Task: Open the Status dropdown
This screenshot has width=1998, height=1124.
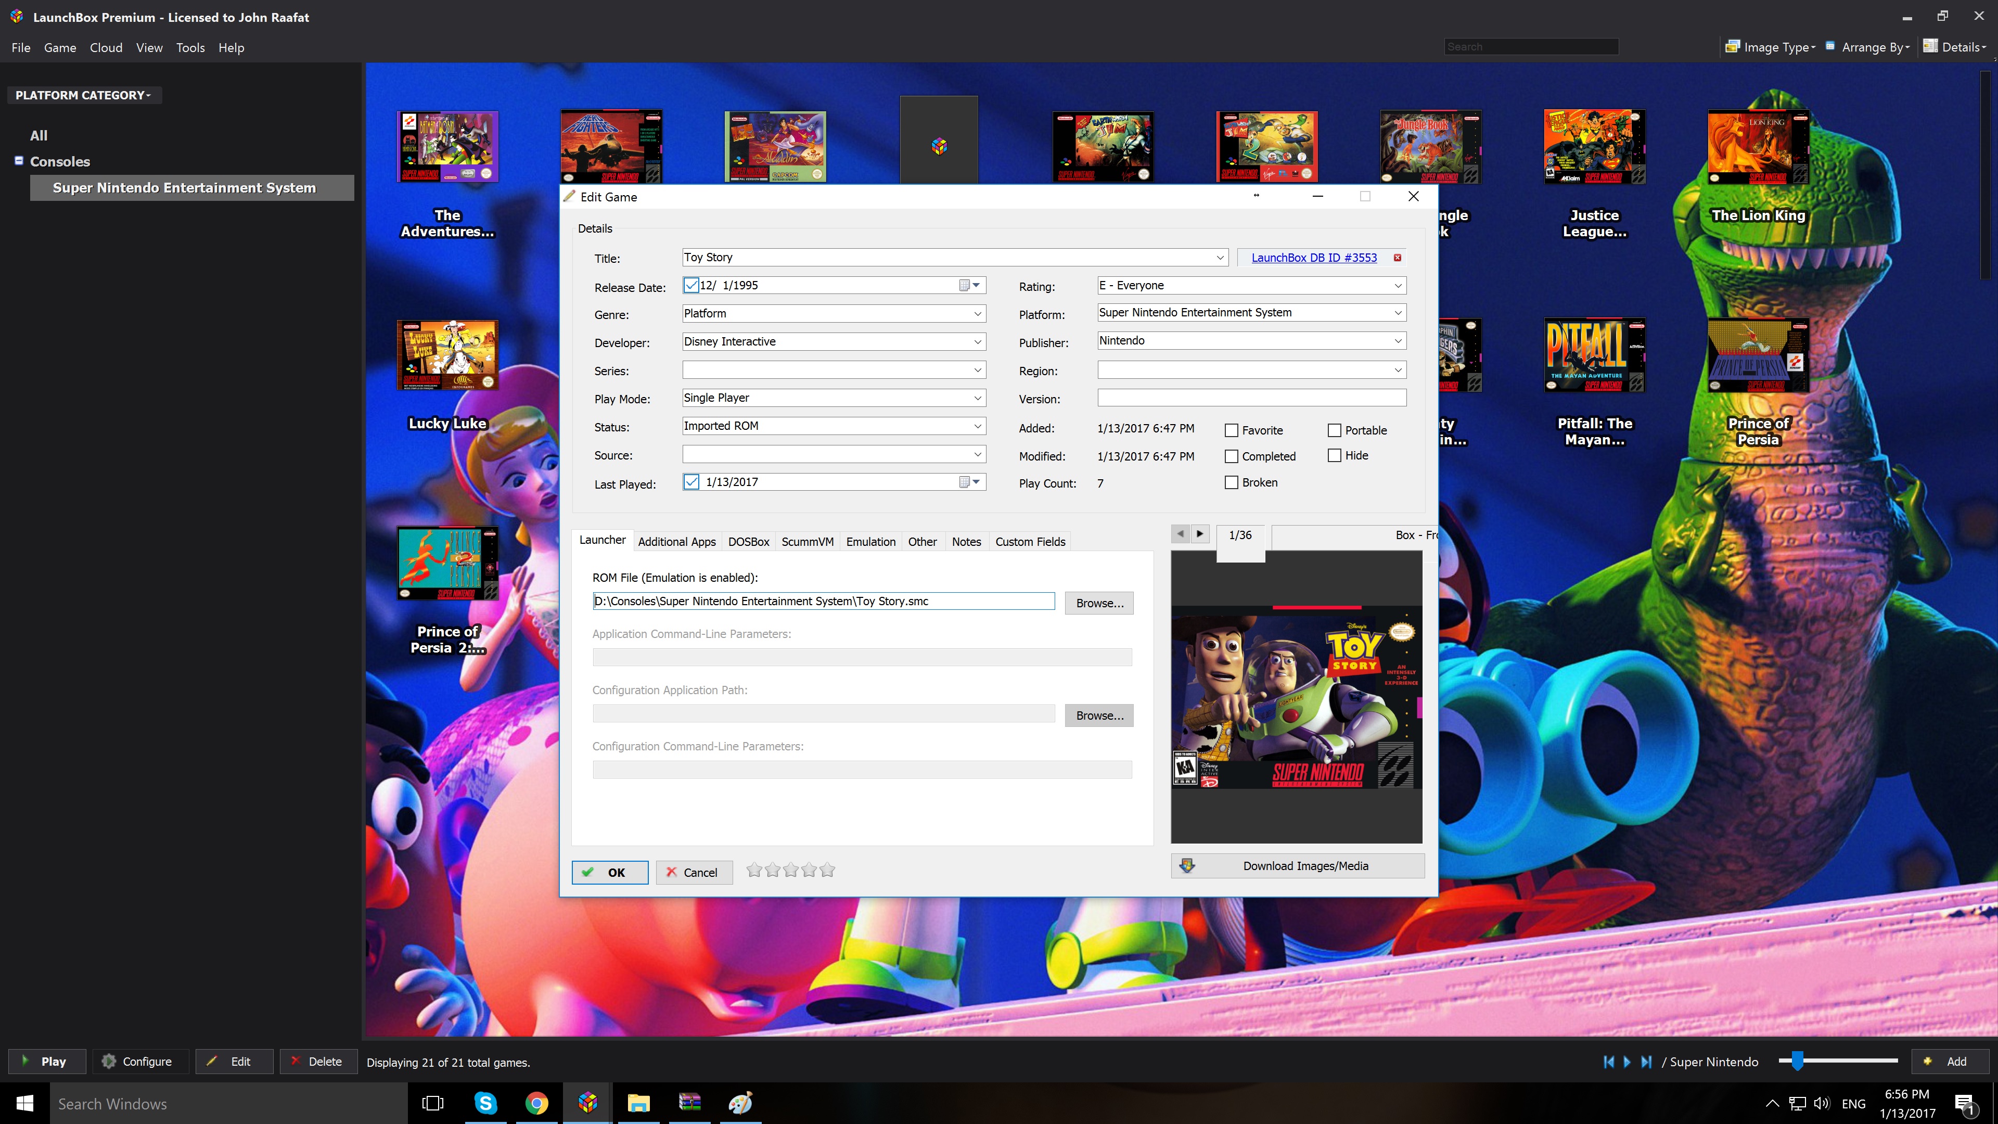Action: point(977,426)
